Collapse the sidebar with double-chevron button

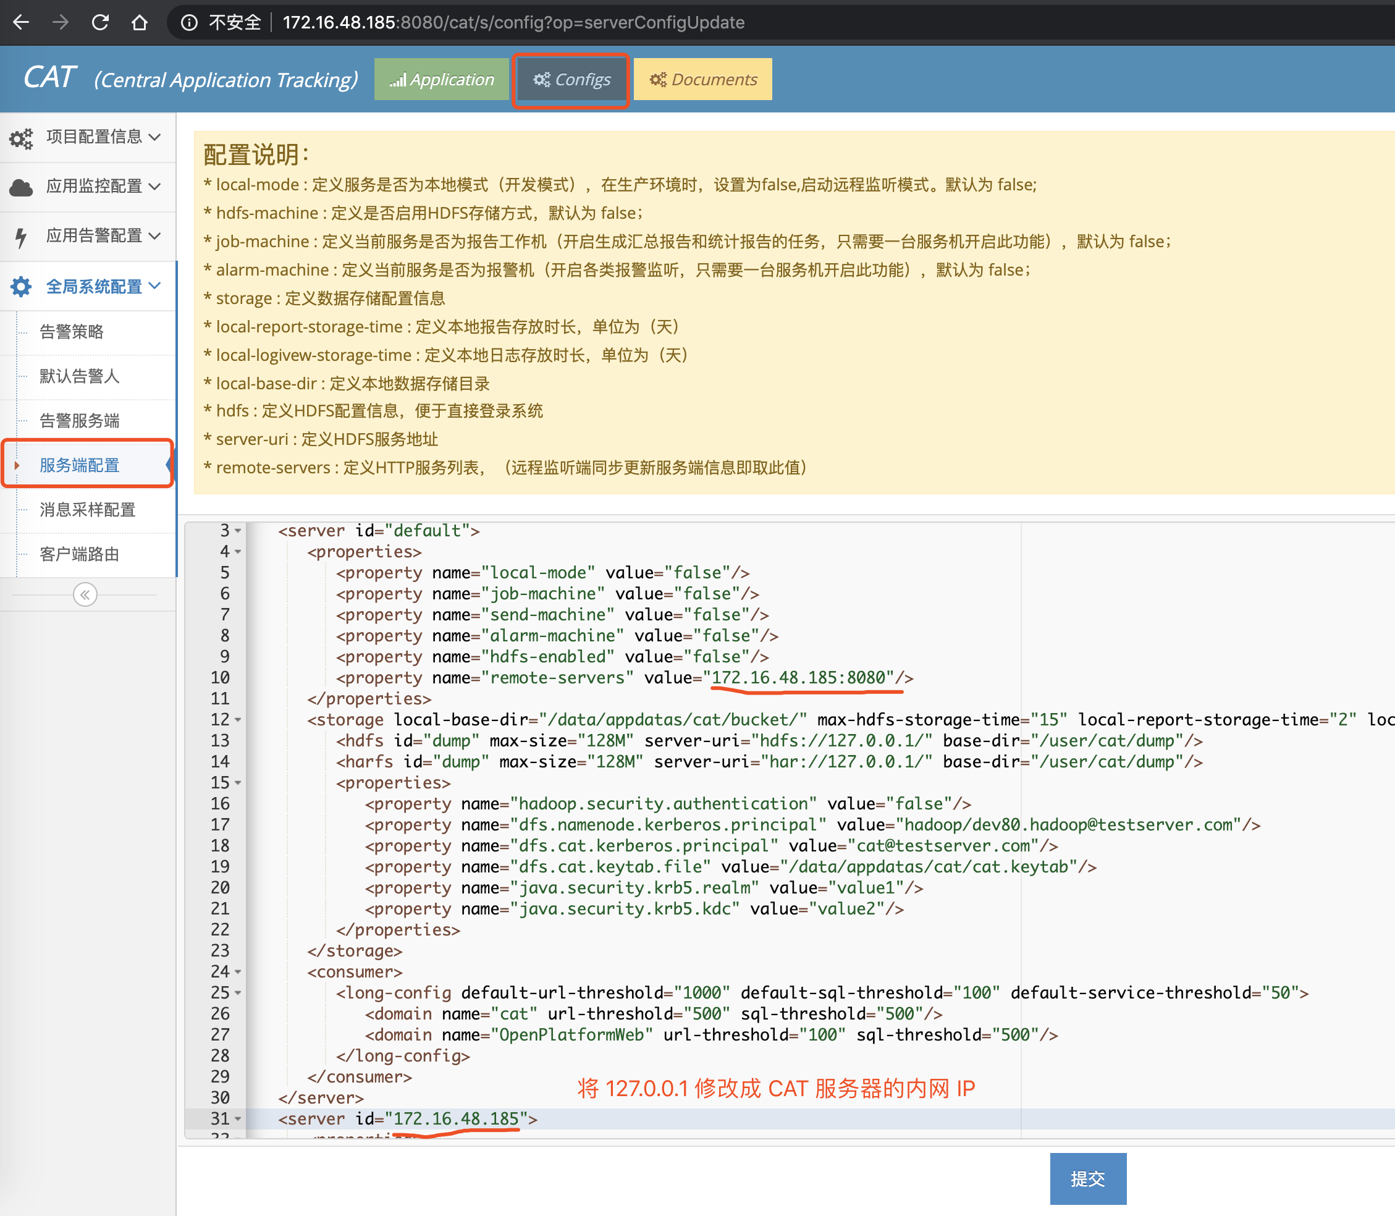pos(85,595)
